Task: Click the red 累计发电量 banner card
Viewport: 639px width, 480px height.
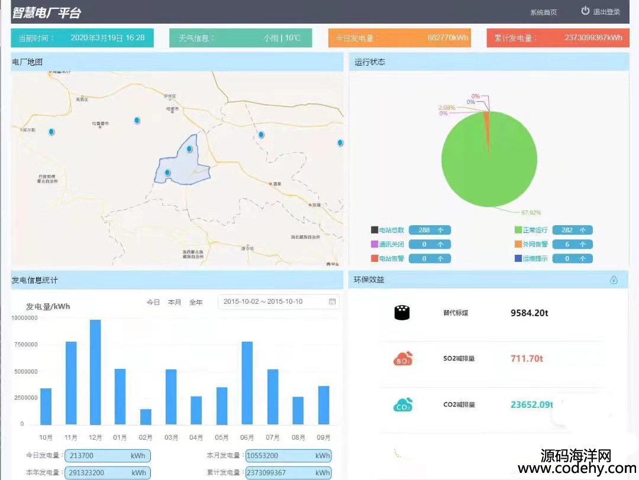Action: [x=558, y=38]
